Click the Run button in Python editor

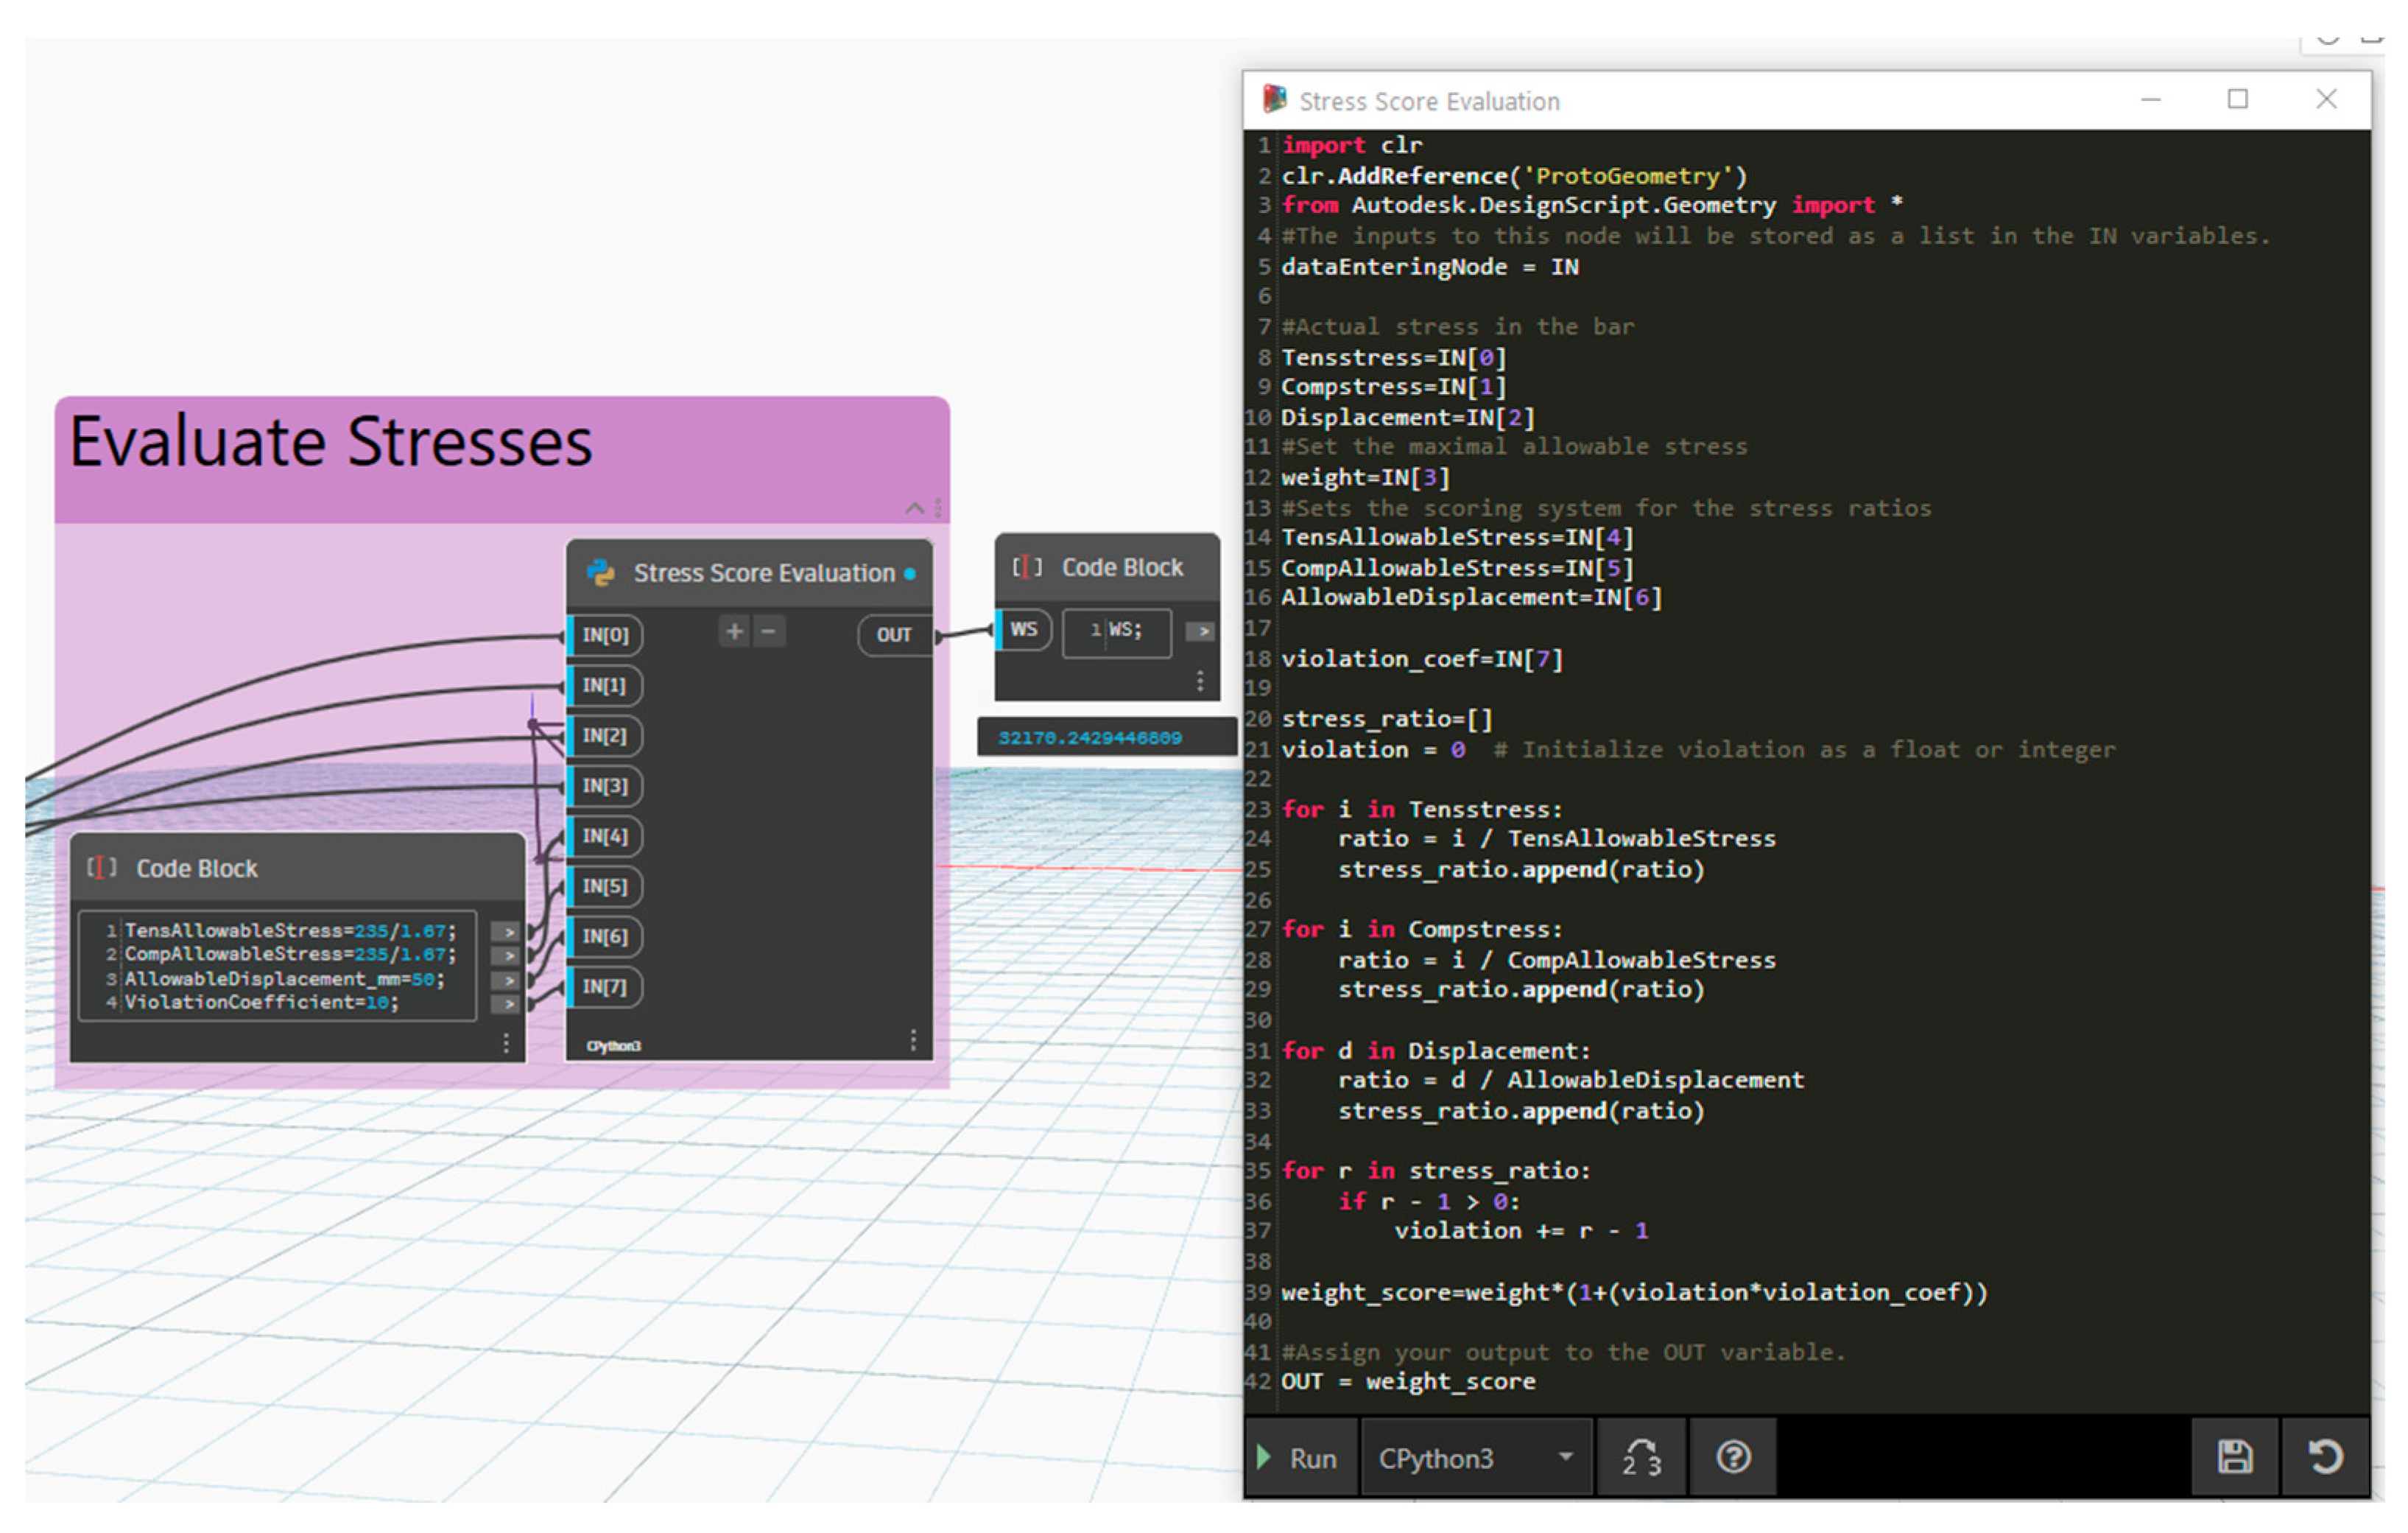[x=1301, y=1458]
